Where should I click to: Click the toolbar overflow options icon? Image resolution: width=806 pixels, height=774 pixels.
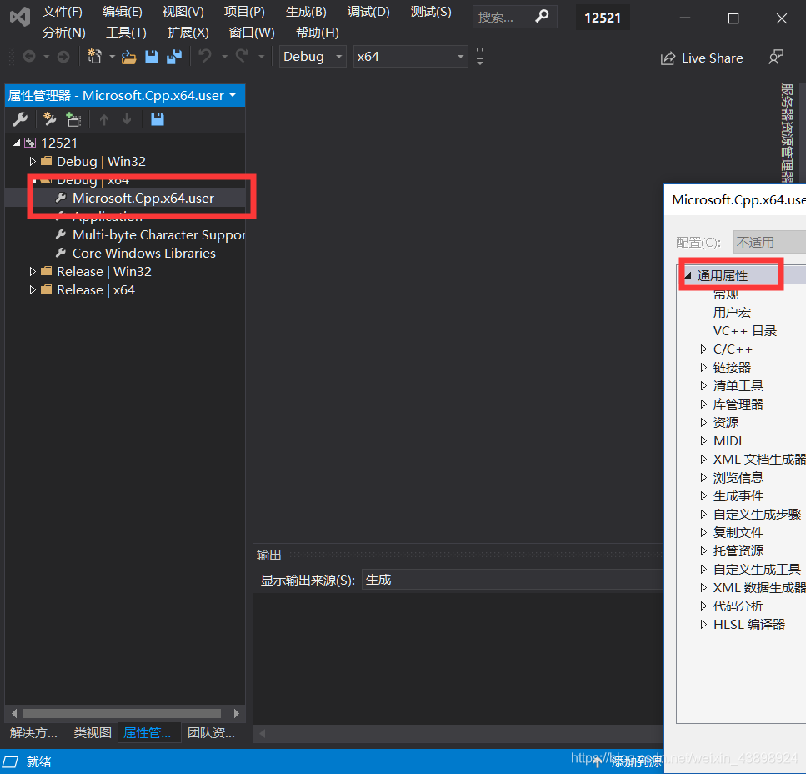(479, 56)
